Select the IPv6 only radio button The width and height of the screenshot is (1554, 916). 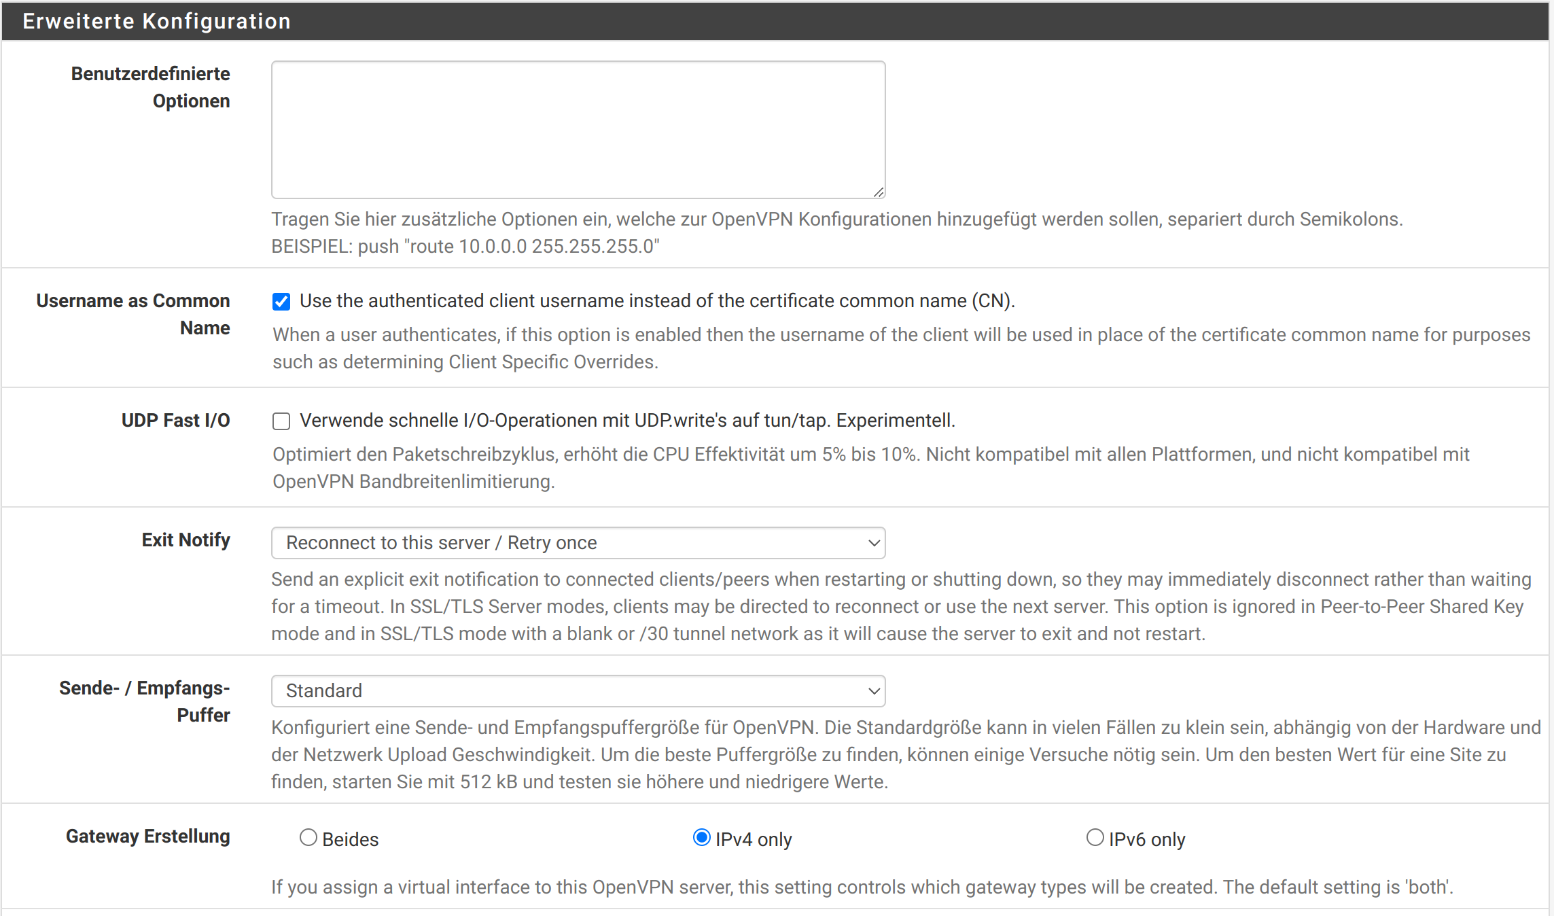(1095, 838)
